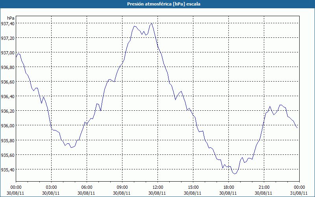
Task: Select the 935,40 y-axis label
Action: (8, 170)
